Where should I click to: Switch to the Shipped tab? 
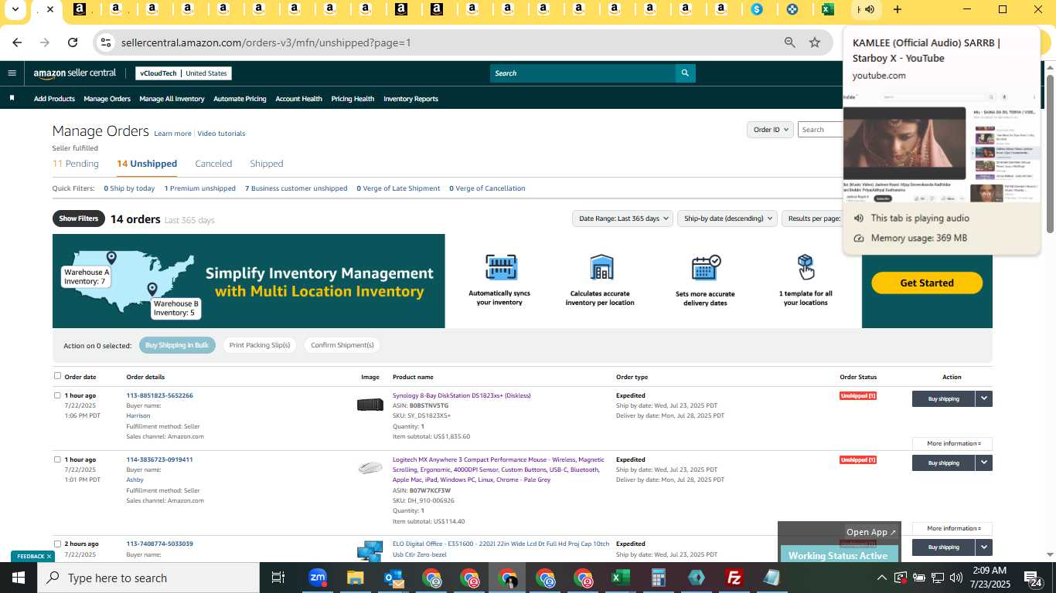click(267, 164)
